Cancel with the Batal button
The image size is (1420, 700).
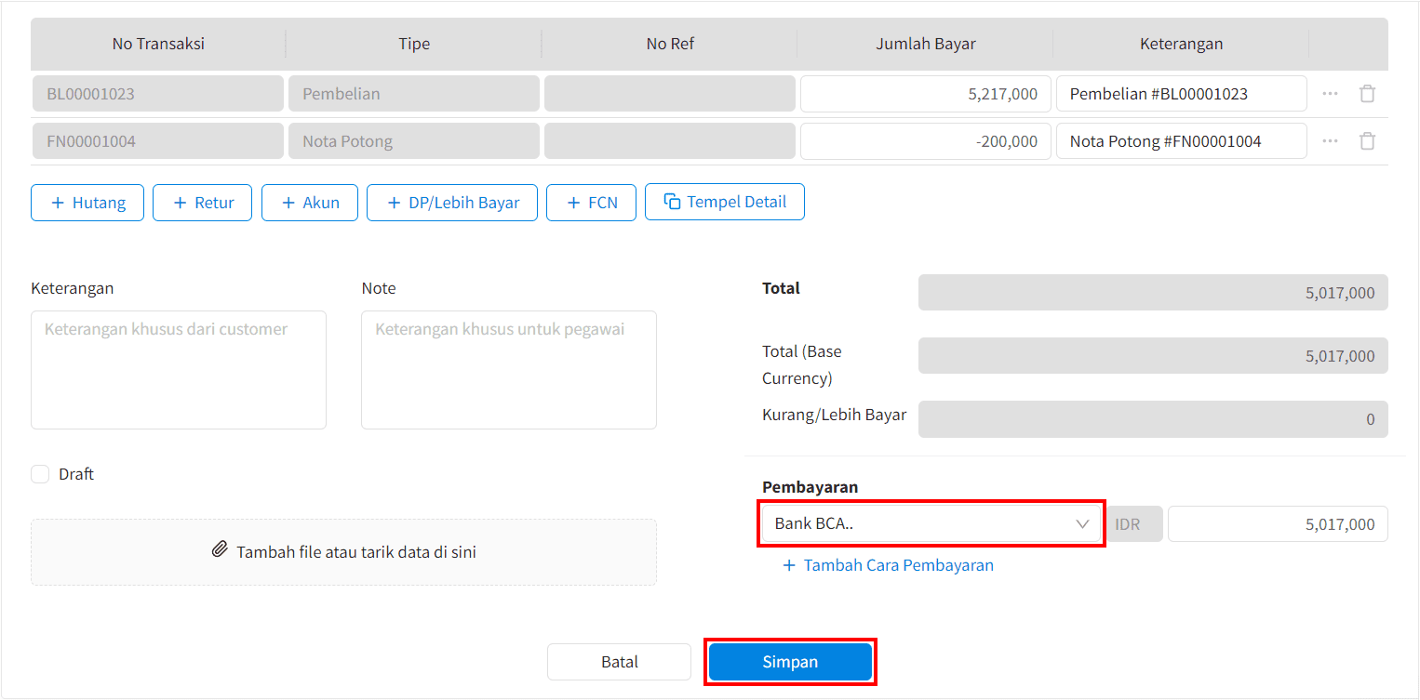[620, 662]
